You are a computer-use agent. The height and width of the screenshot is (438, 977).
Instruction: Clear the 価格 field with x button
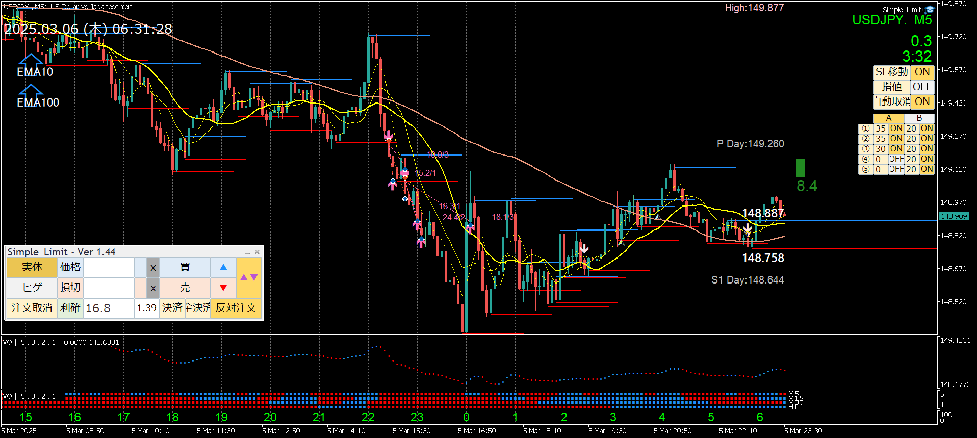(153, 267)
